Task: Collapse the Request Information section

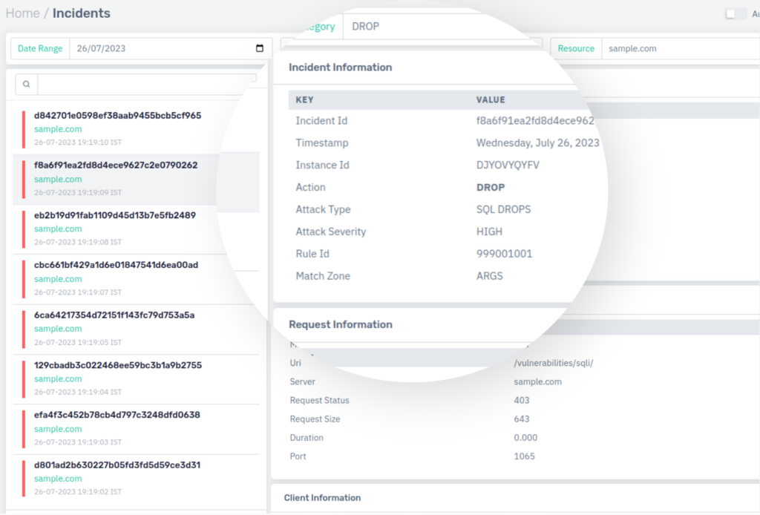Action: 341,324
